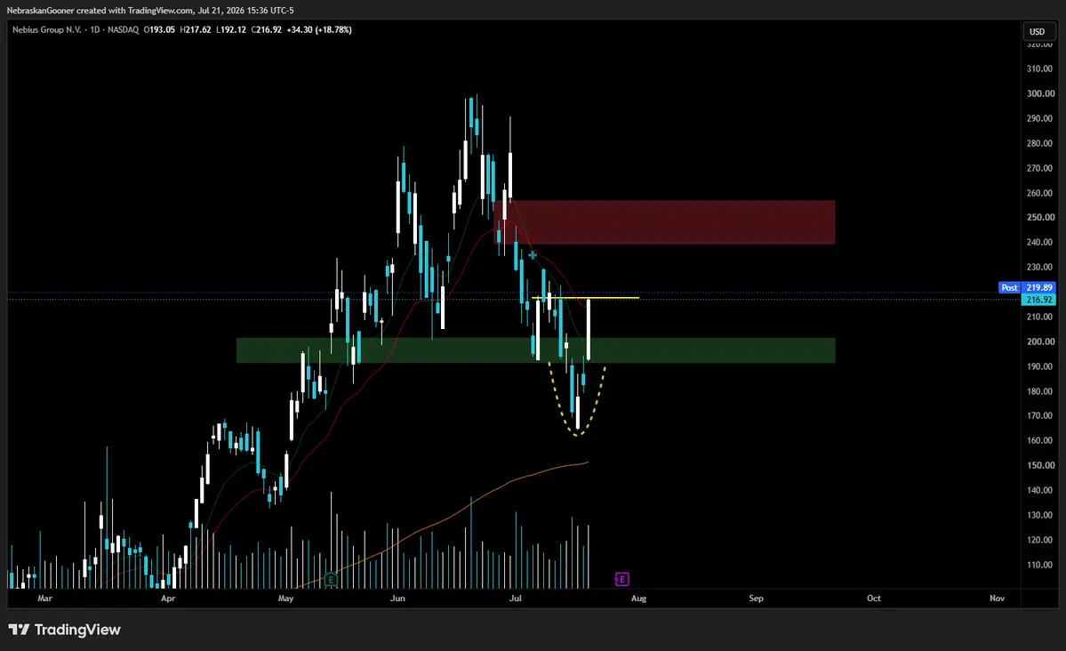The height and width of the screenshot is (651, 1066).
Task: Click the May label on time axis
Action: 286,599
